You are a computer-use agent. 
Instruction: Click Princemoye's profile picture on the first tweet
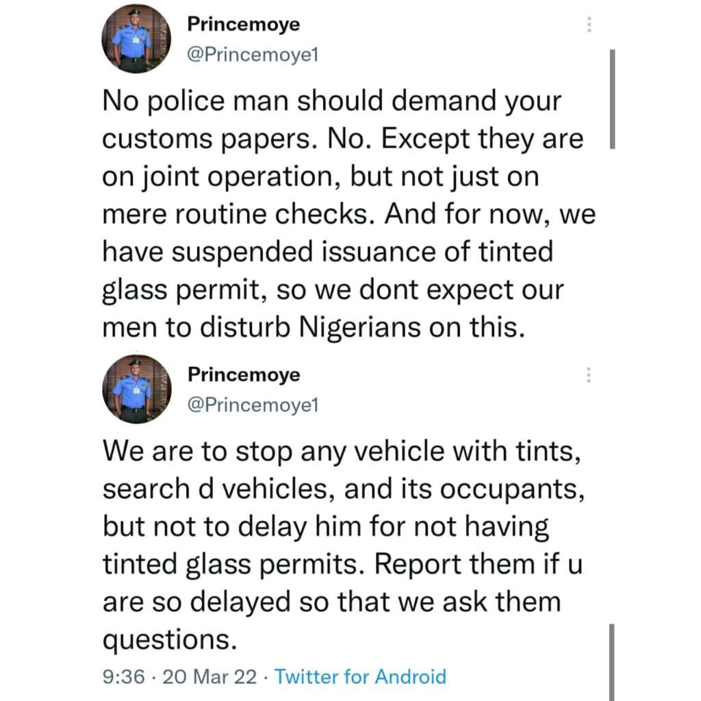(x=136, y=38)
